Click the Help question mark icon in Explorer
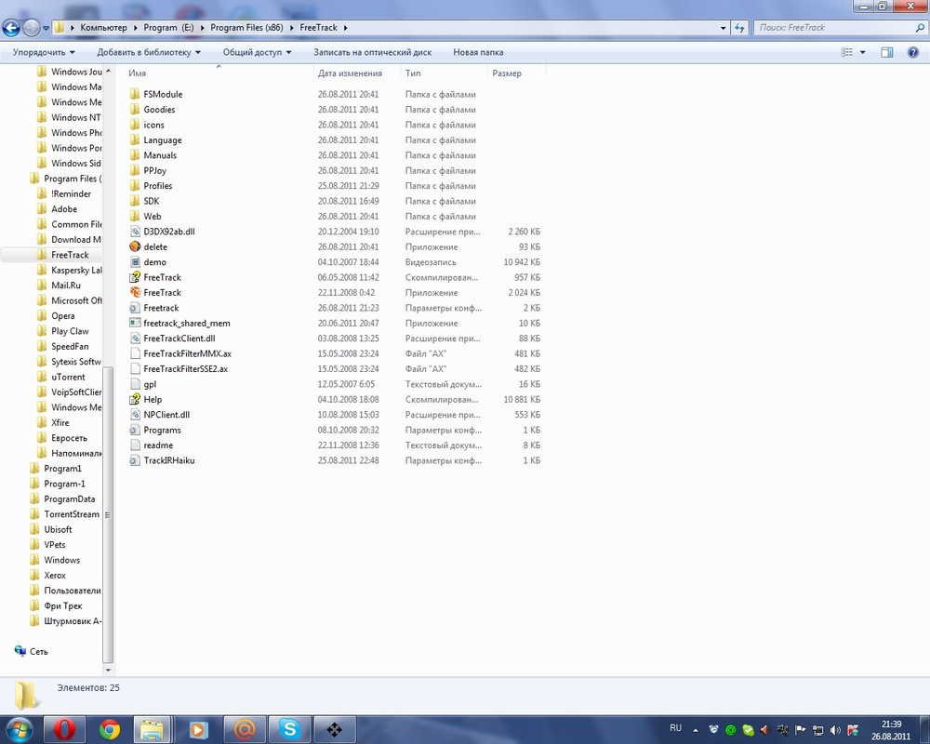930x744 pixels. [x=912, y=52]
